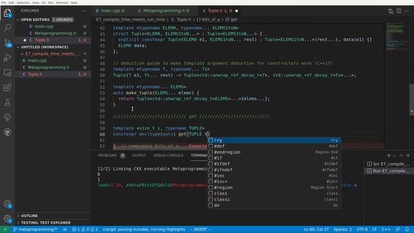Open the Testing flask icon
This screenshot has height=233, width=414.
tap(7, 102)
